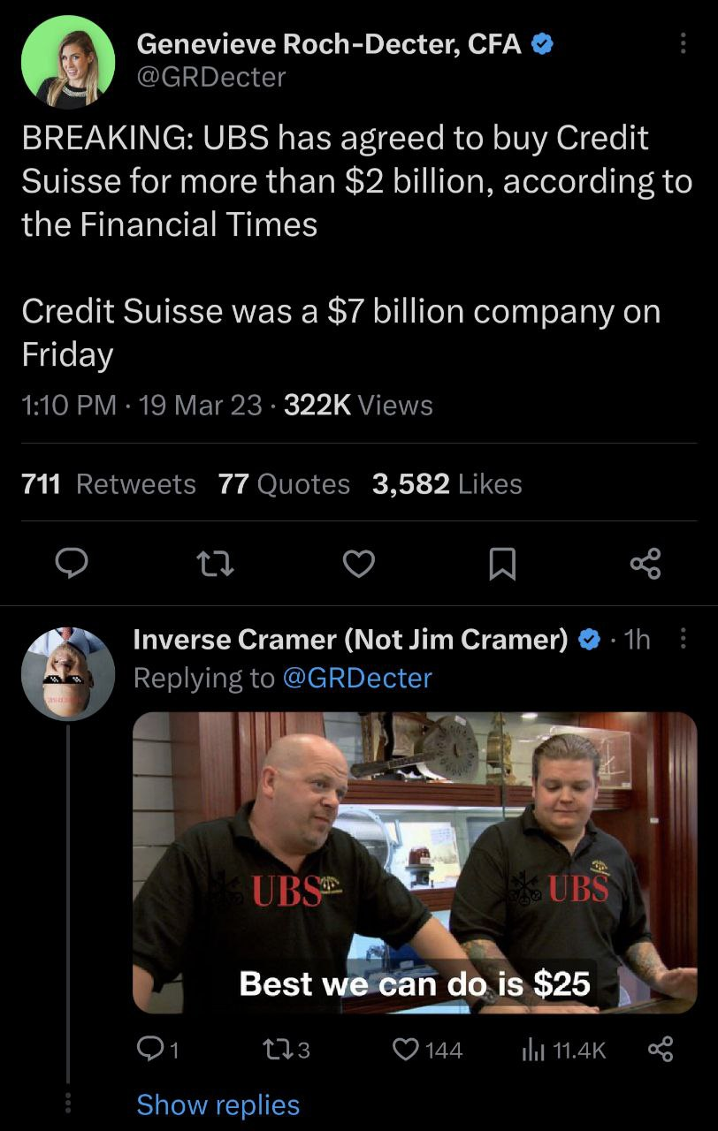Open the main tweet's three-dot menu

coord(683,43)
